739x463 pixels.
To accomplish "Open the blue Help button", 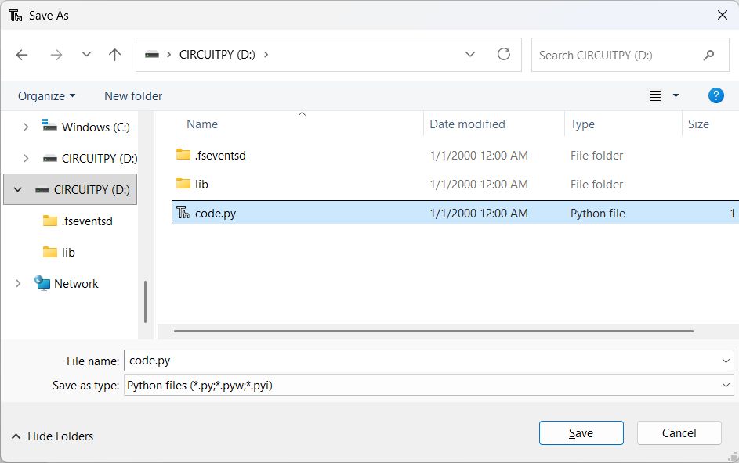I will pos(715,95).
